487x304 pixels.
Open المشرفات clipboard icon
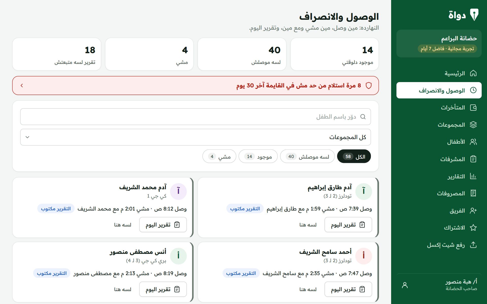[x=473, y=159]
